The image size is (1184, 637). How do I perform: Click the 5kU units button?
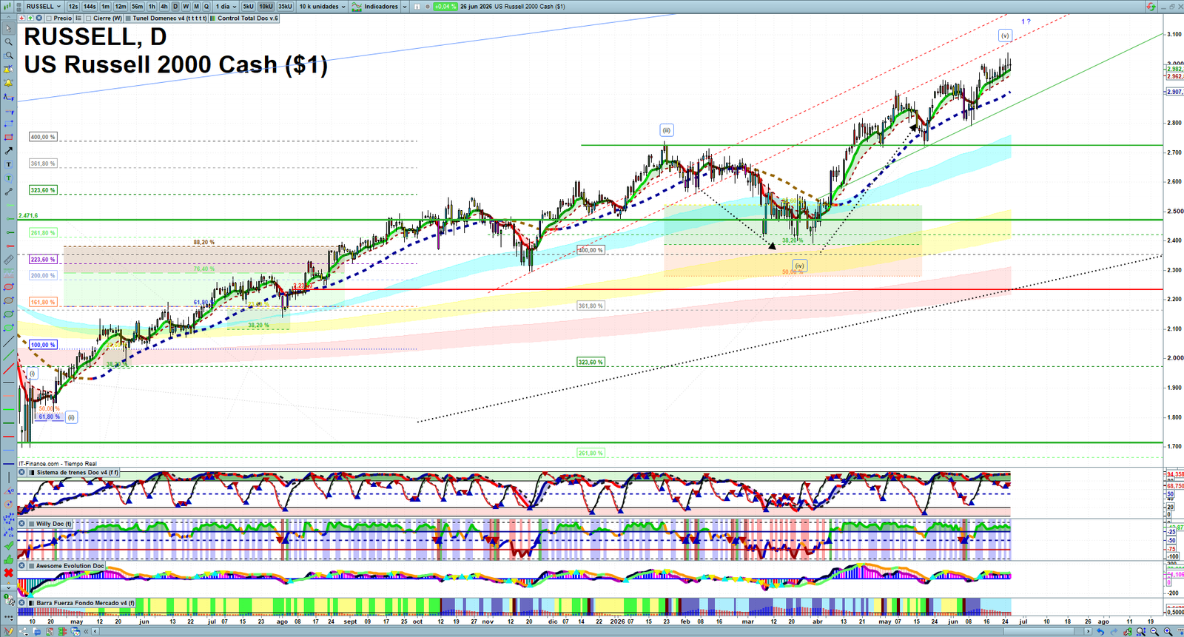point(248,6)
